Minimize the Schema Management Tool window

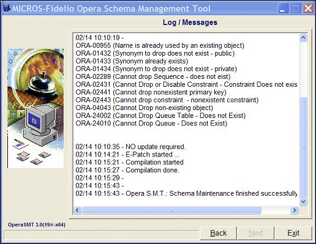point(283,9)
